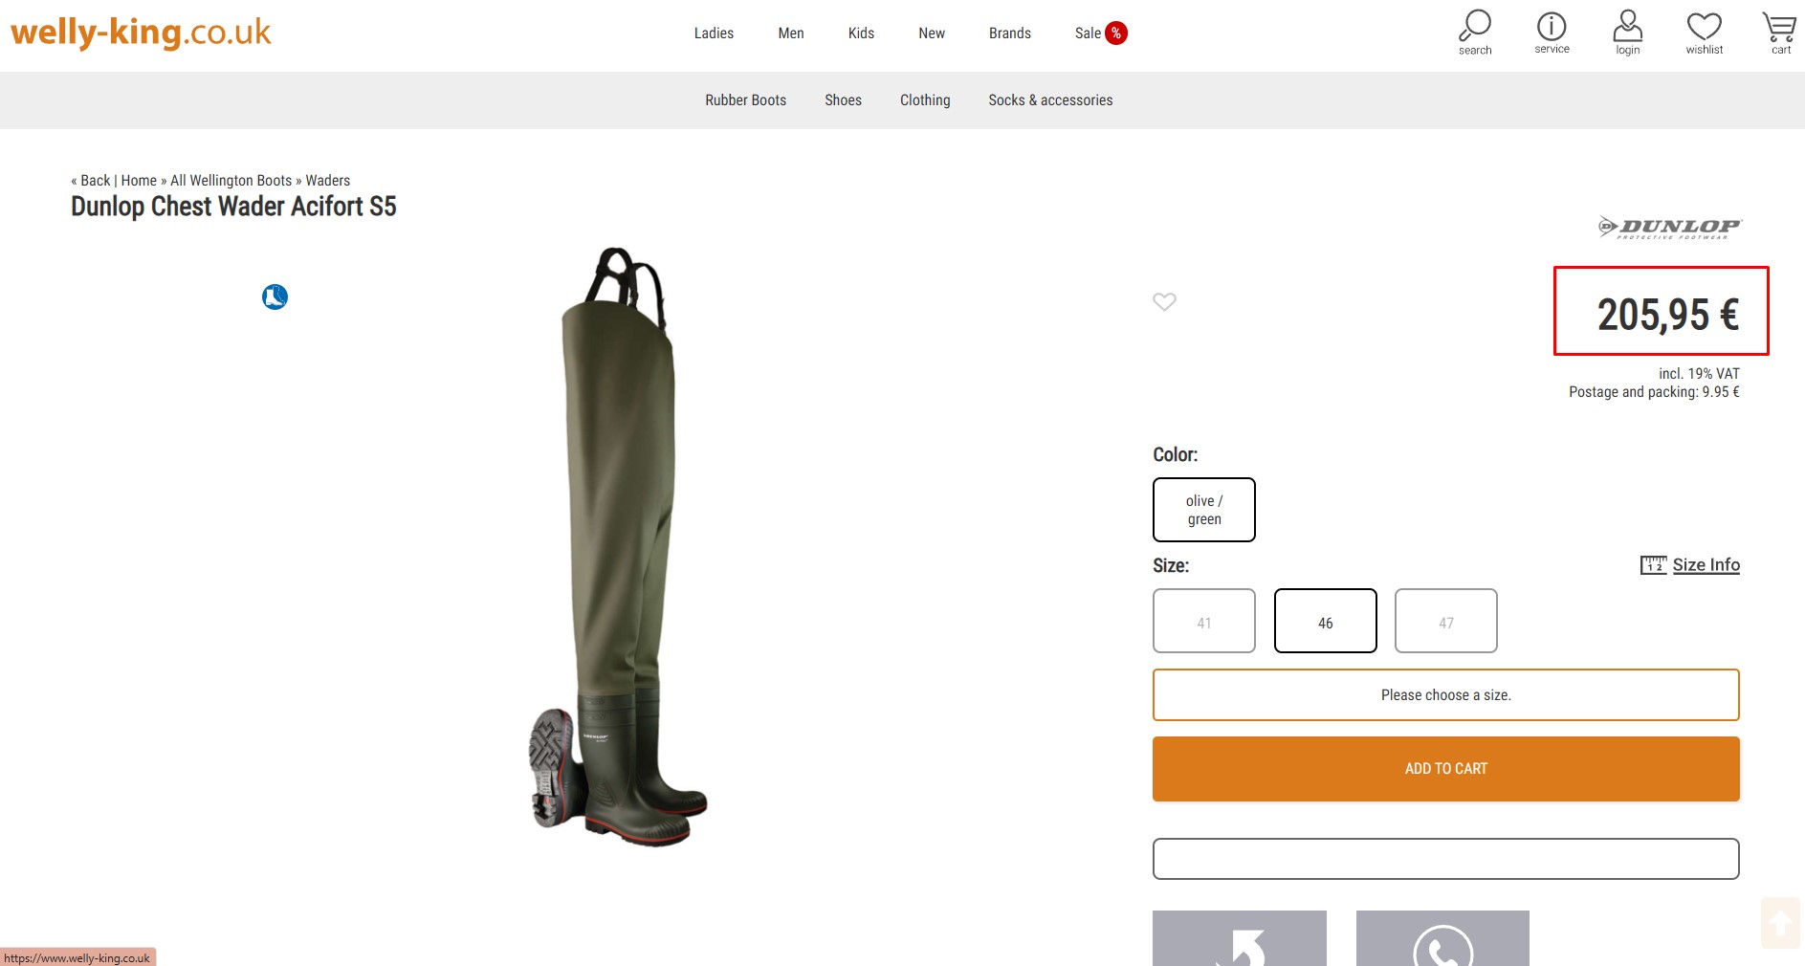Open the service info icon
Image resolution: width=1805 pixels, height=966 pixels.
(x=1552, y=32)
